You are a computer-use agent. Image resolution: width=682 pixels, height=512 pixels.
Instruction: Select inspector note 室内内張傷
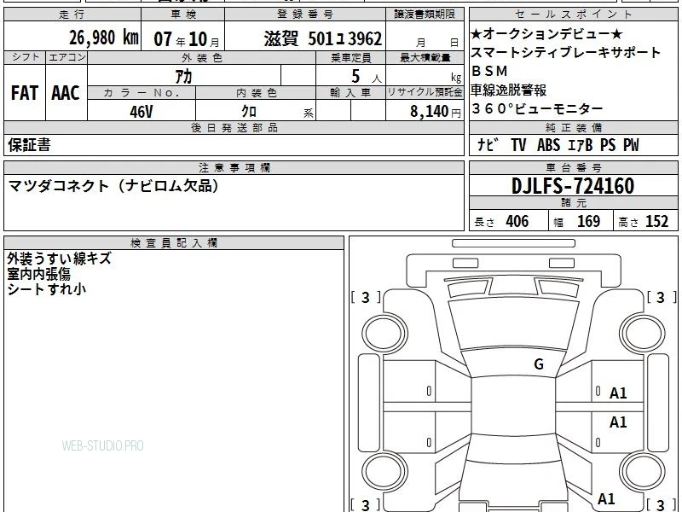coord(38,274)
